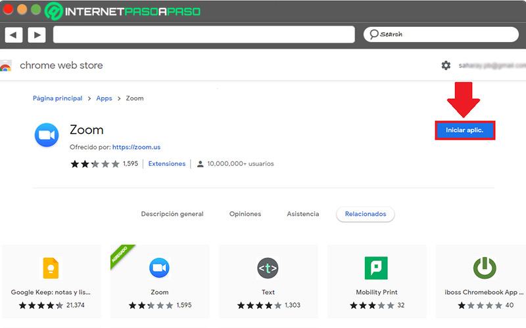Click the Chrome Web Store rainbow logo
The image size is (526, 328).
[x=6, y=66]
